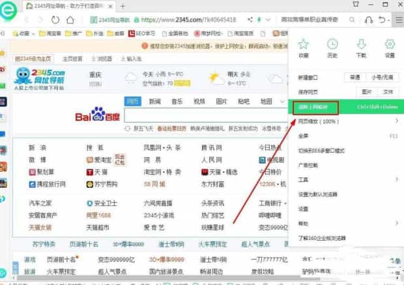Open the 下载 downloads arrow icon
The image size is (404, 285).
click(361, 44)
